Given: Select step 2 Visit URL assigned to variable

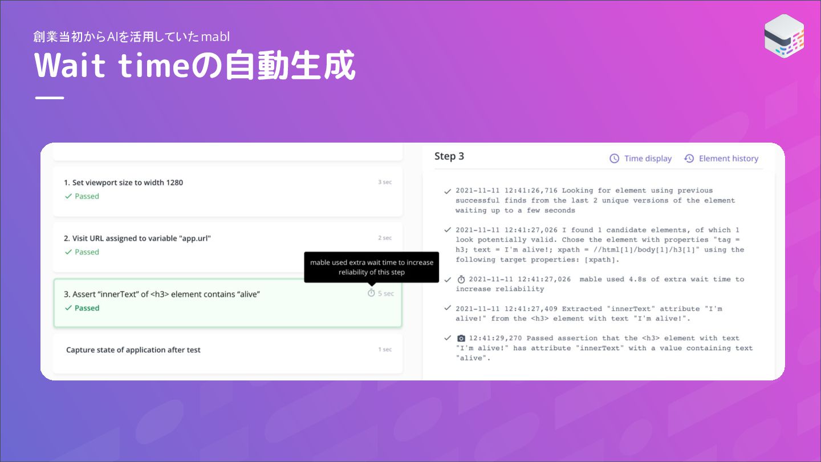Looking at the screenshot, I should pos(227,247).
